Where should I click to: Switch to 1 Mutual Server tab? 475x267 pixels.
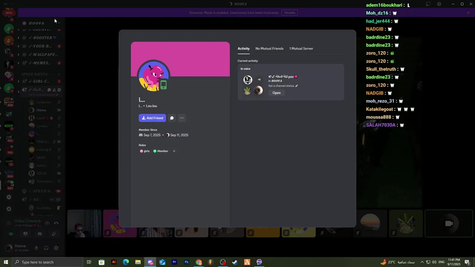301,49
